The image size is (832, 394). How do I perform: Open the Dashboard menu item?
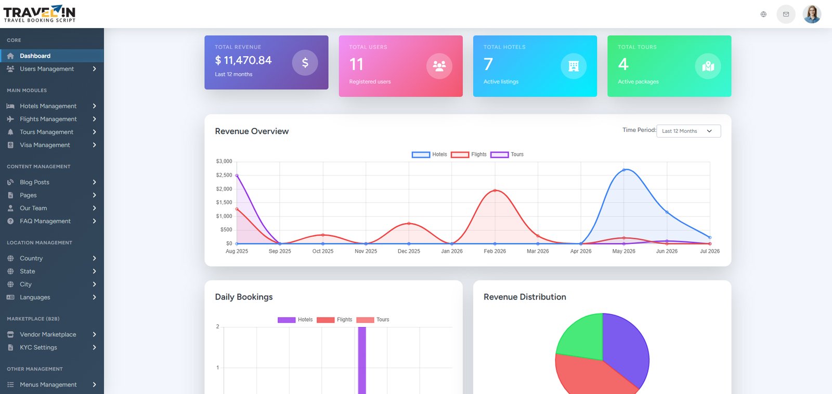point(52,56)
